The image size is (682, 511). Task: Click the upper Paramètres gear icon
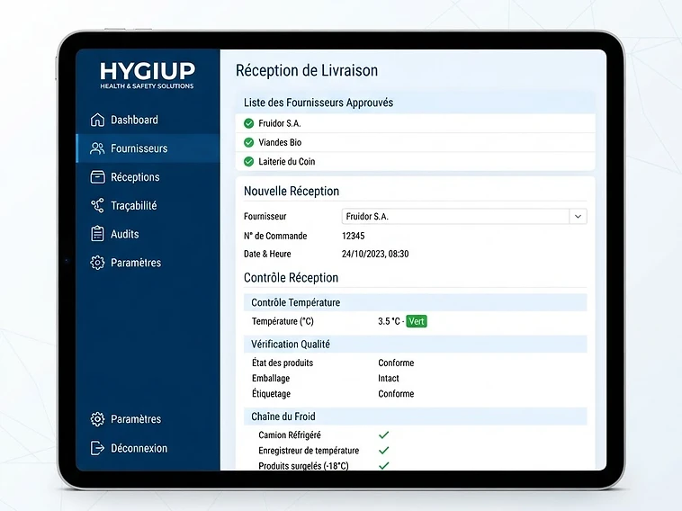point(97,263)
